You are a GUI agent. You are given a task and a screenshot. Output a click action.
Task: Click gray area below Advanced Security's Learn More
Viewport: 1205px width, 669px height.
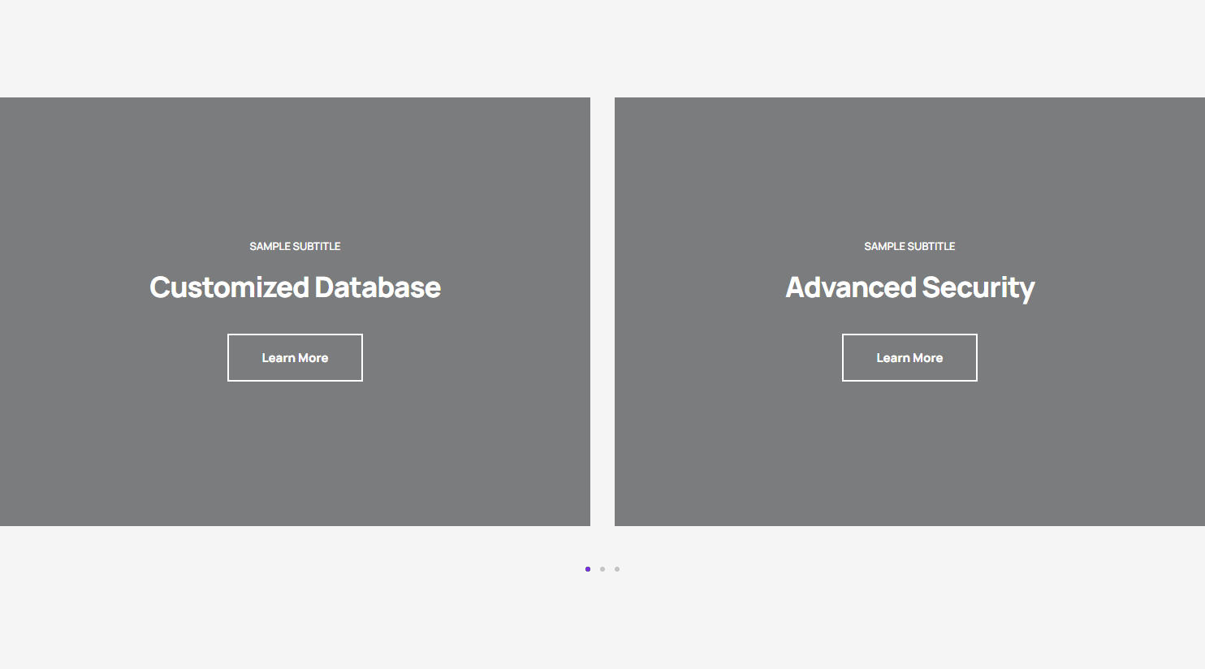[x=909, y=455]
